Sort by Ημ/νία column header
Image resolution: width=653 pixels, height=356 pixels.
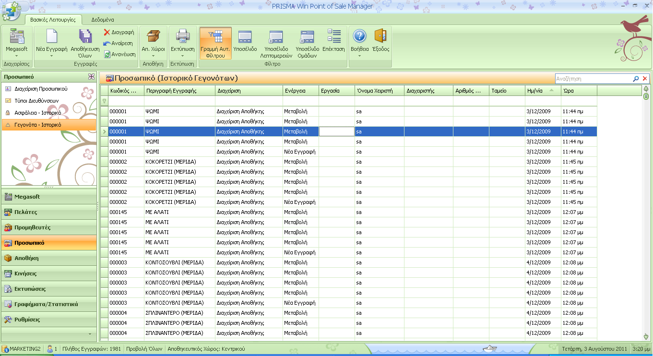coord(543,90)
